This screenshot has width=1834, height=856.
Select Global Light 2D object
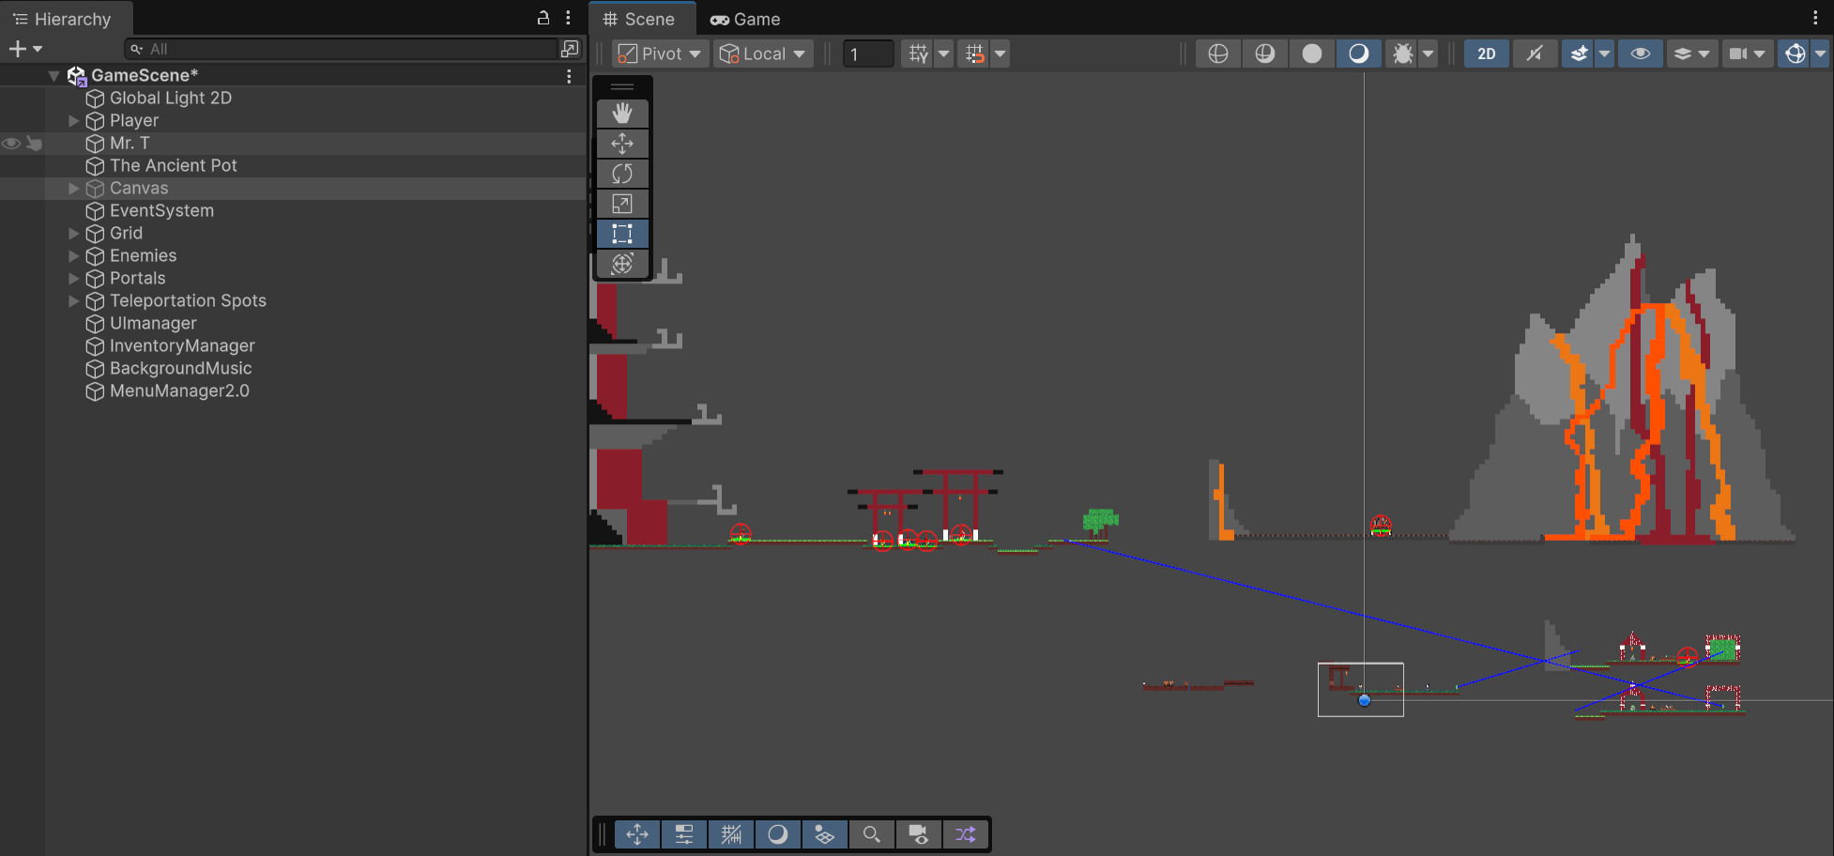pos(171,99)
